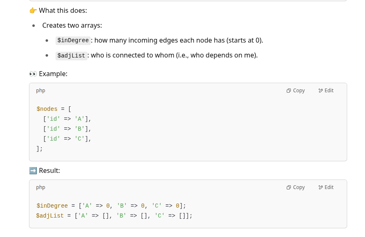Click the 'Creates two arrays:' bullet text
This screenshot has width=365, height=237.
[x=72, y=25]
